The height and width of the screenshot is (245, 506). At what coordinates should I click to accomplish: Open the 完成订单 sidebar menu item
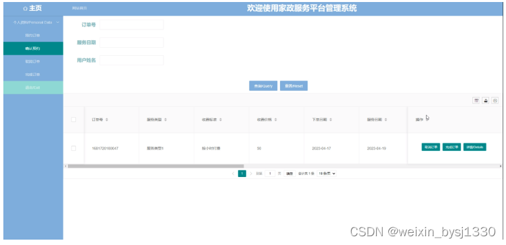pyautogui.click(x=32, y=75)
